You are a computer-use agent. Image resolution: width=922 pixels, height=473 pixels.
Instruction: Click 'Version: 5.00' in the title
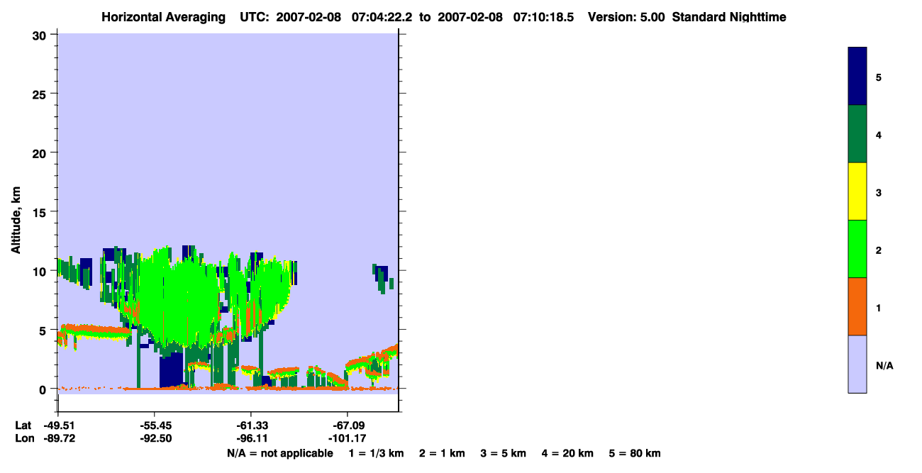point(626,17)
